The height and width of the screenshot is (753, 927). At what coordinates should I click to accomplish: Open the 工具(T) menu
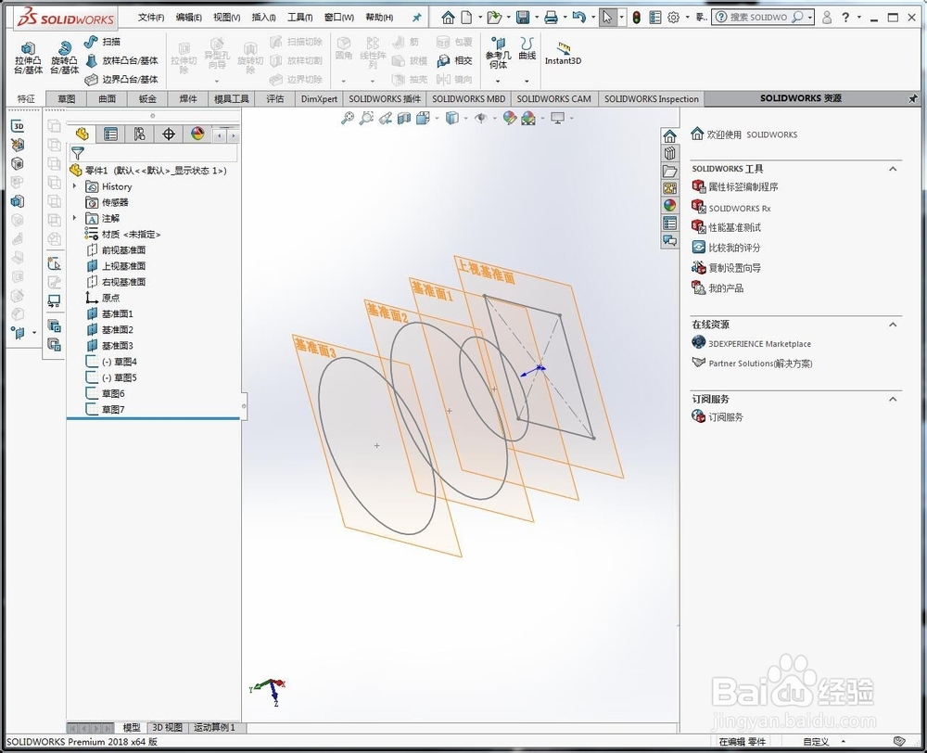tap(299, 17)
